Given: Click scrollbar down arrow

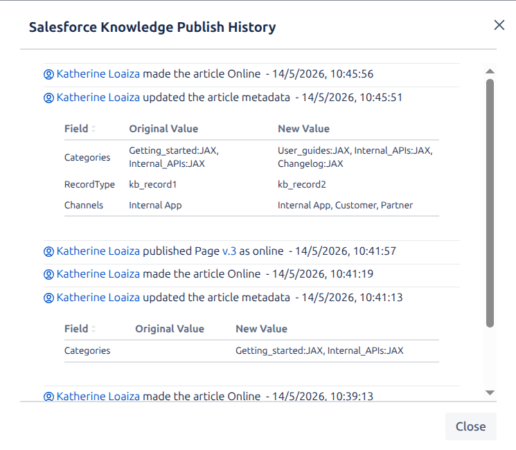Looking at the screenshot, I should (x=490, y=393).
